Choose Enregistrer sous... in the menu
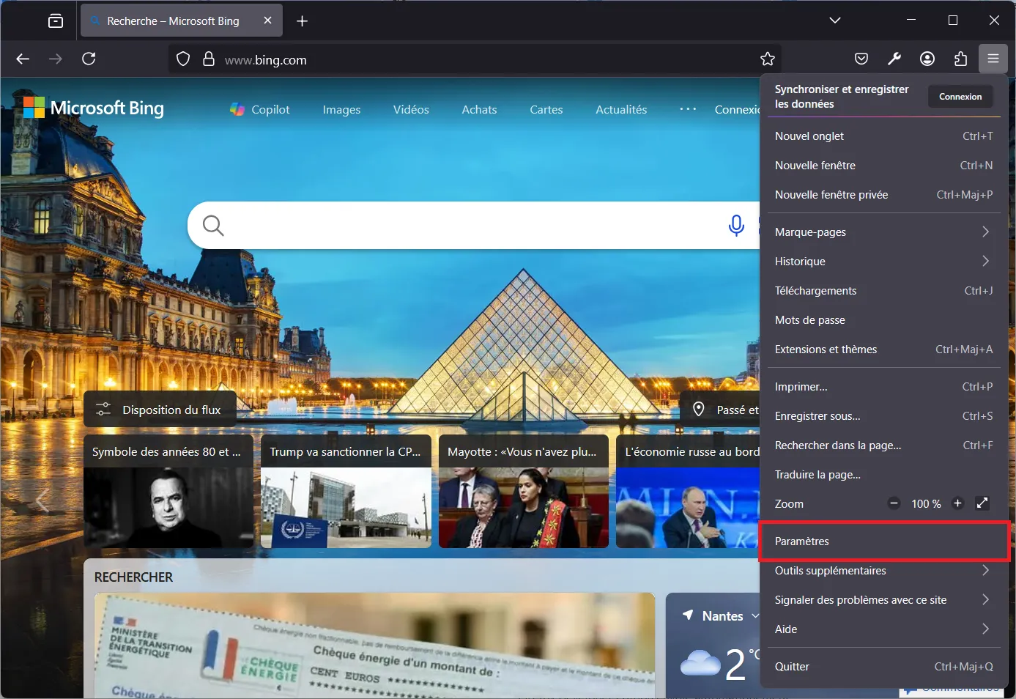Screen dimensions: 1016x699 [x=883, y=416]
